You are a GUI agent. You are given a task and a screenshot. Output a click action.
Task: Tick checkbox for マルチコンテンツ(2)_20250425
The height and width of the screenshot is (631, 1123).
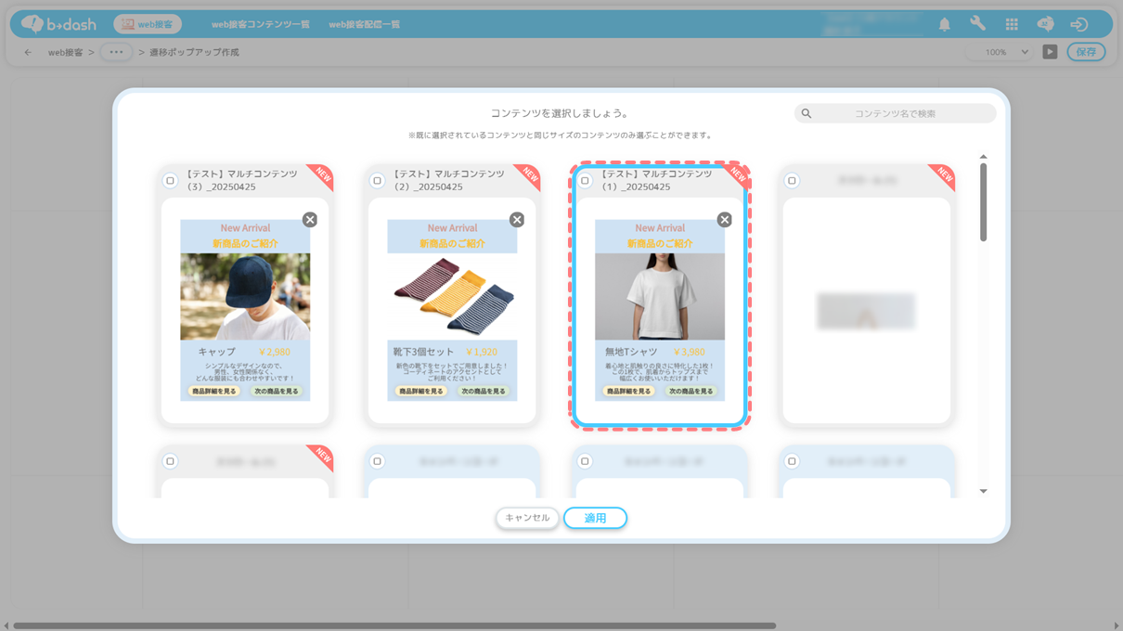pyautogui.click(x=377, y=181)
